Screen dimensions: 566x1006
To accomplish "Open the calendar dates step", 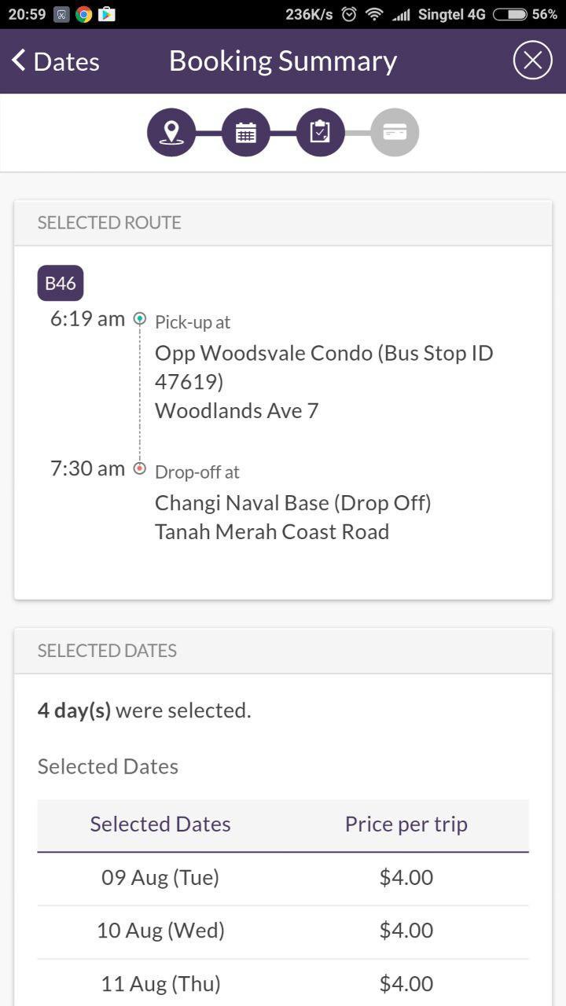I will pos(246,132).
